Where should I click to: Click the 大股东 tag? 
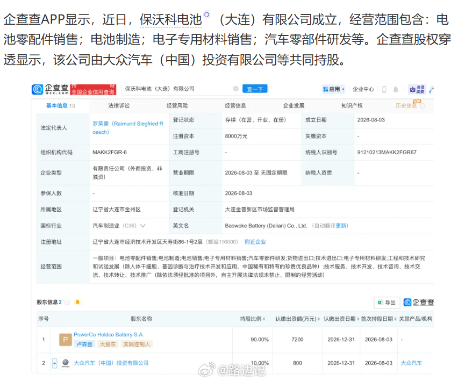(108, 344)
